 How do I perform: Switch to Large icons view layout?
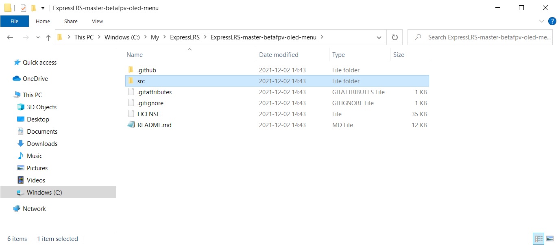coord(549,238)
